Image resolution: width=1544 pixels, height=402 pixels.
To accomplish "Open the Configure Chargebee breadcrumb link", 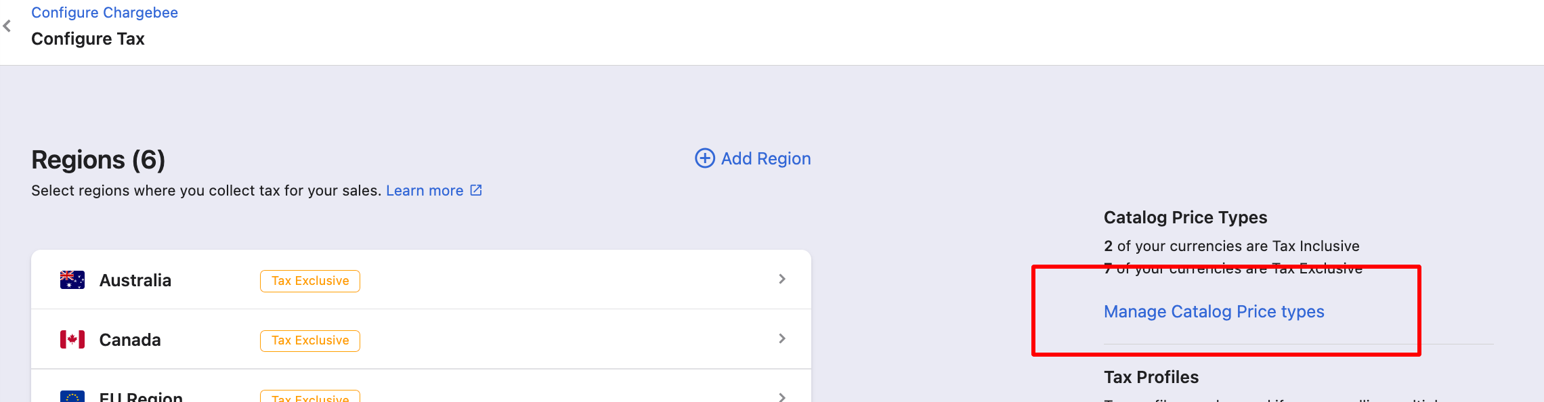I will [104, 13].
